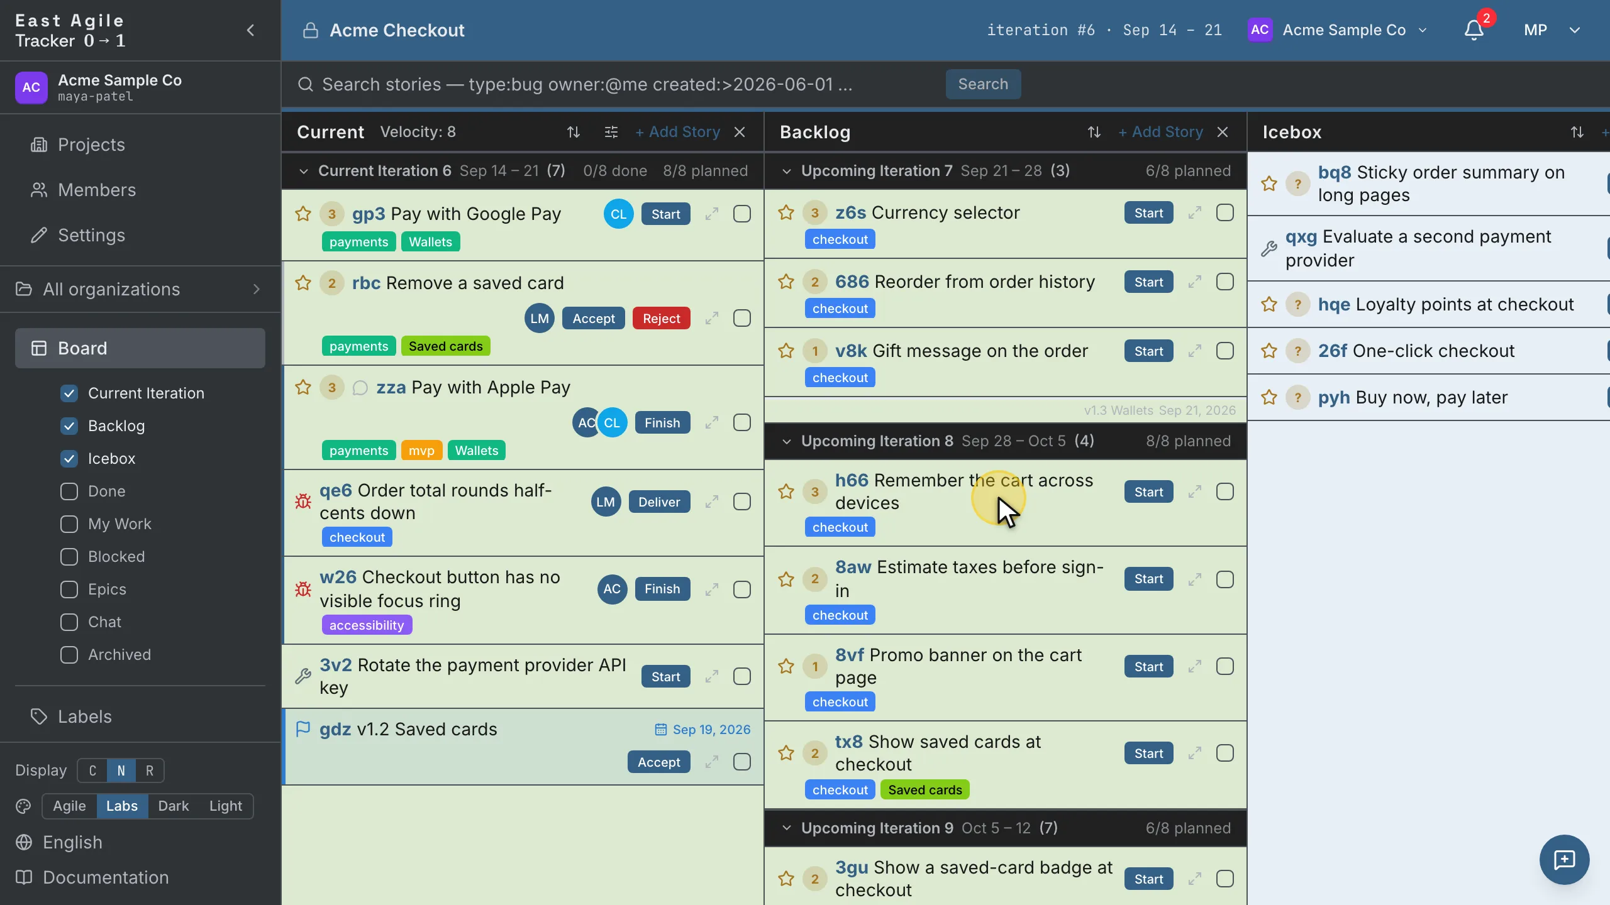Enable the Epics panel checkbox

point(69,590)
